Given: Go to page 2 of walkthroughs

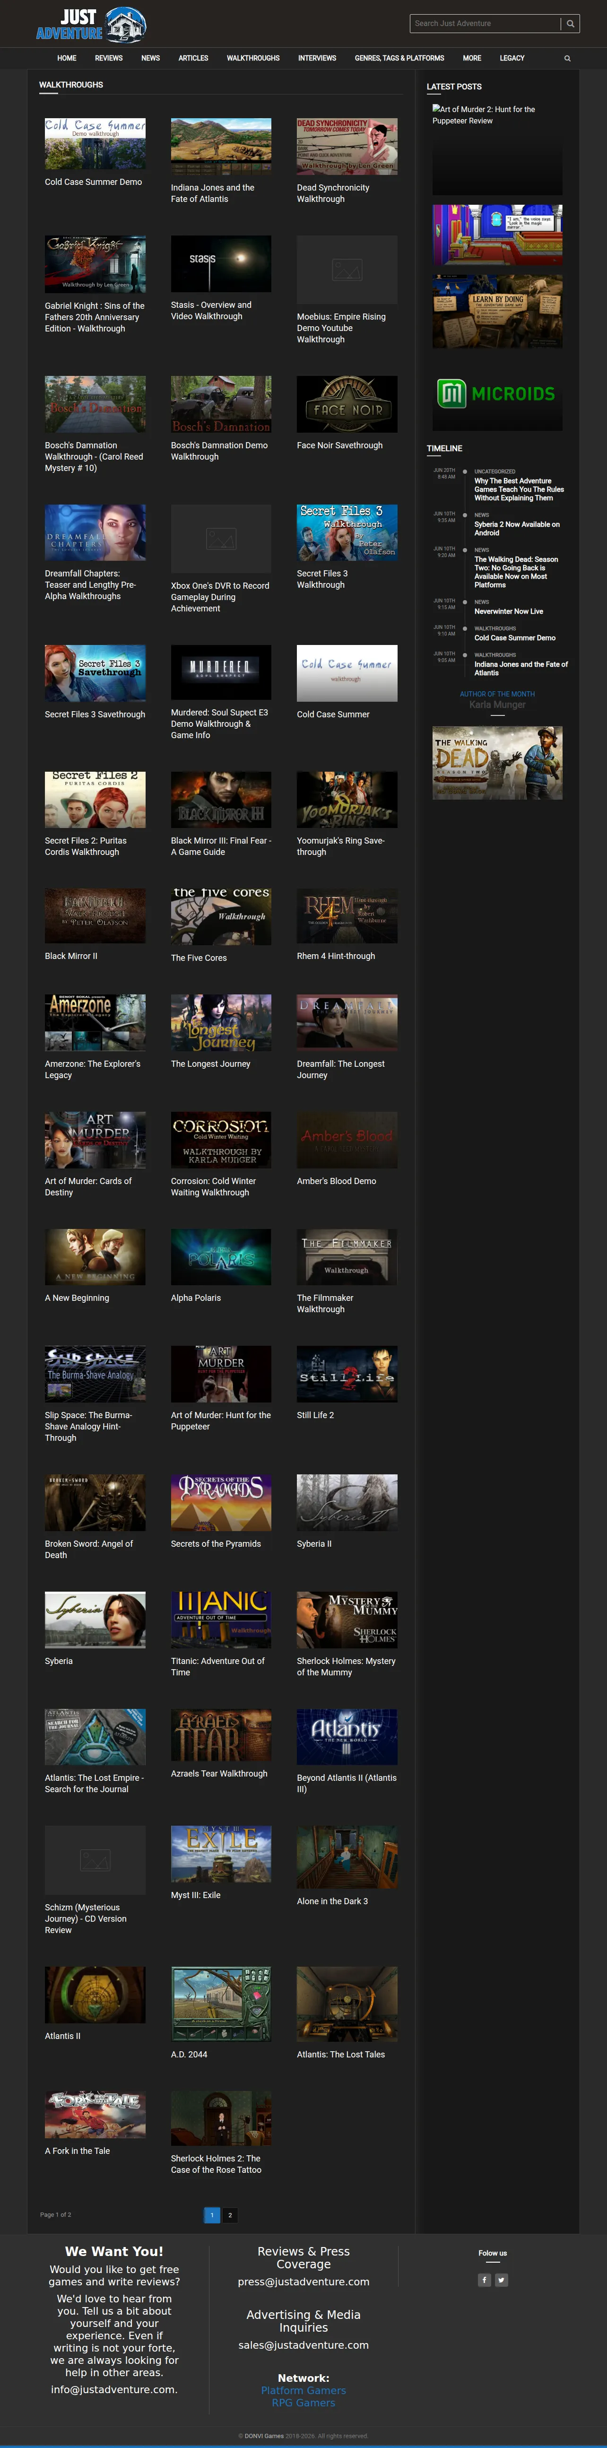Looking at the screenshot, I should click(x=230, y=2214).
